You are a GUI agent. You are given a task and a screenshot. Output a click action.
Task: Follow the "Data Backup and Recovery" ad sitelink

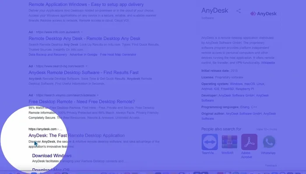pos(48,54)
